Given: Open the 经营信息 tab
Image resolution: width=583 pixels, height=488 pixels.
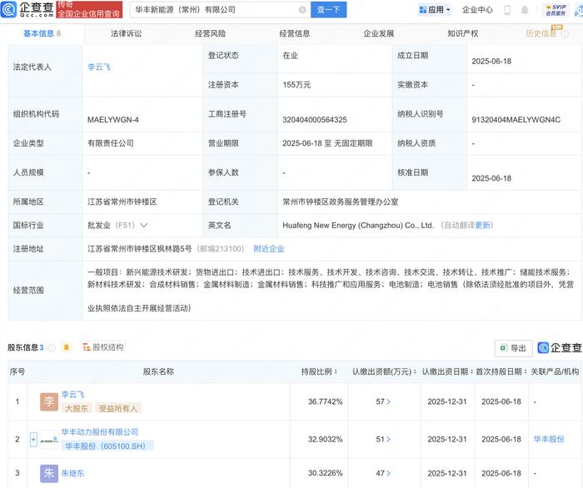Looking at the screenshot, I should [x=295, y=34].
